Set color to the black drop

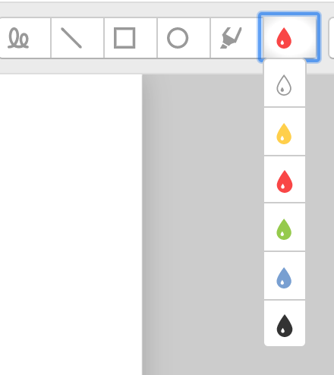pos(285,323)
